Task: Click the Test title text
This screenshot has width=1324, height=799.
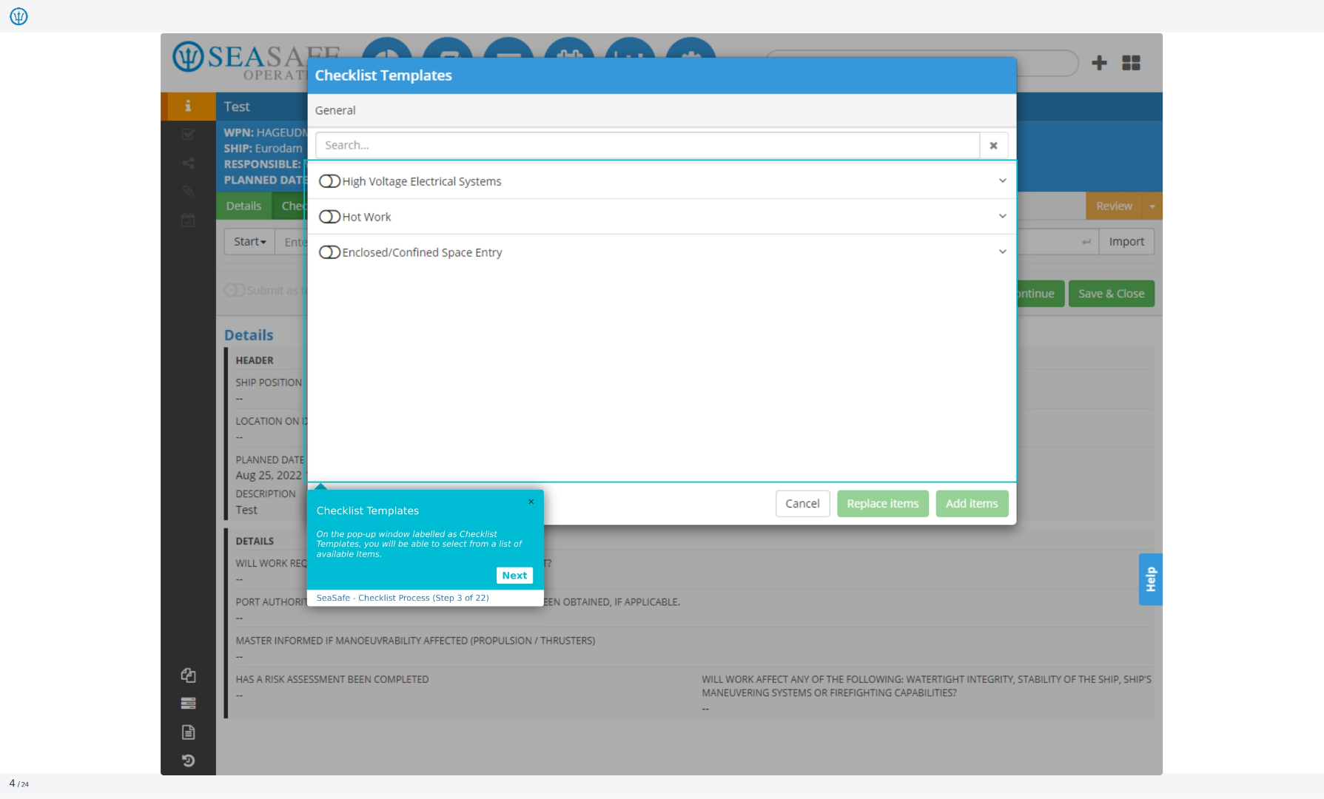Action: pos(237,107)
